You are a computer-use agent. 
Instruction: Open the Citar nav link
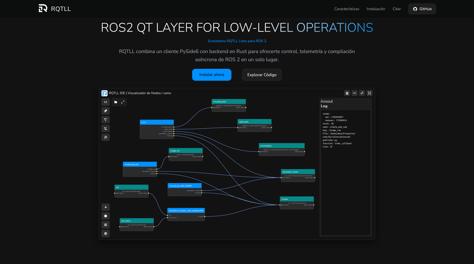397,9
